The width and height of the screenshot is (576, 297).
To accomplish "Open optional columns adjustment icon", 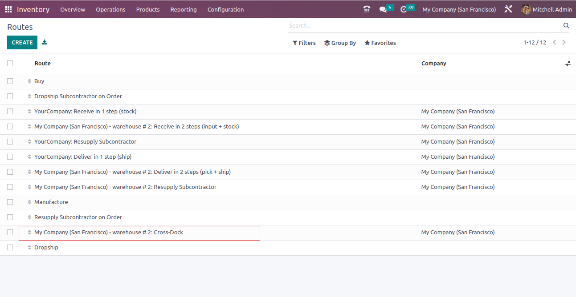I will coord(568,64).
